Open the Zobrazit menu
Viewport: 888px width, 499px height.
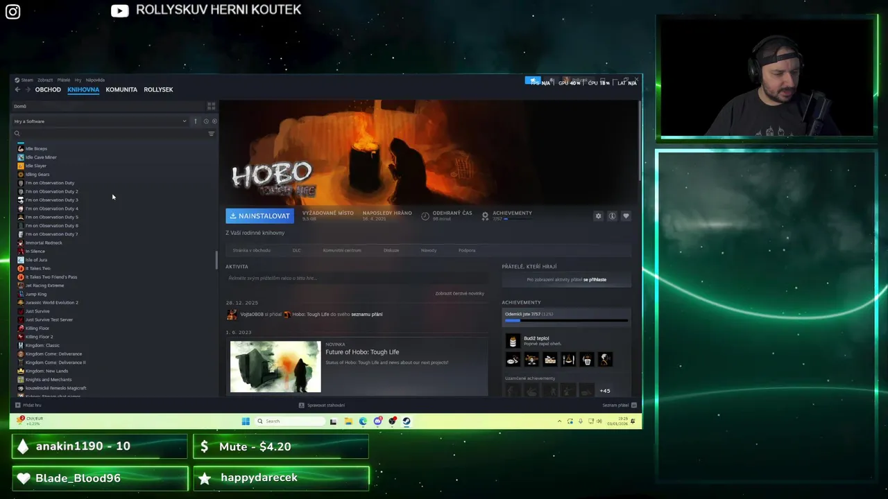coord(45,80)
